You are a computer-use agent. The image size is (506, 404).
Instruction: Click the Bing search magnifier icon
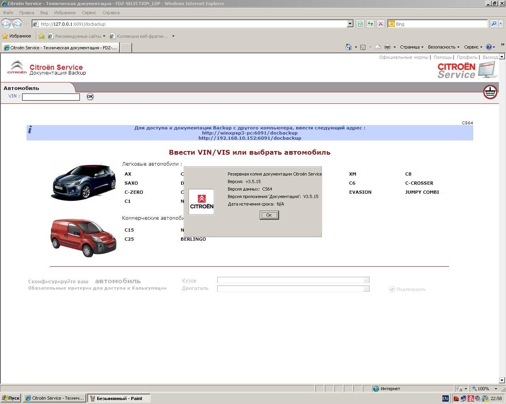coord(494,24)
